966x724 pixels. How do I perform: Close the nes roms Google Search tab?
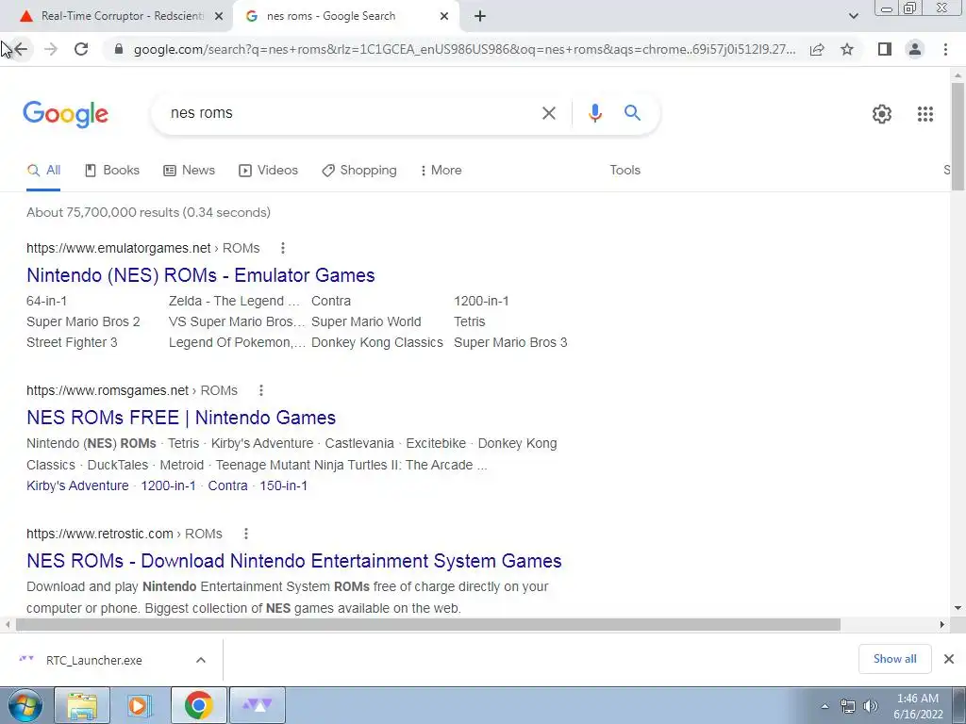click(444, 16)
